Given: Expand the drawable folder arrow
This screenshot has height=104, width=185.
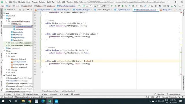Looking at the screenshot, I should 7,54.
